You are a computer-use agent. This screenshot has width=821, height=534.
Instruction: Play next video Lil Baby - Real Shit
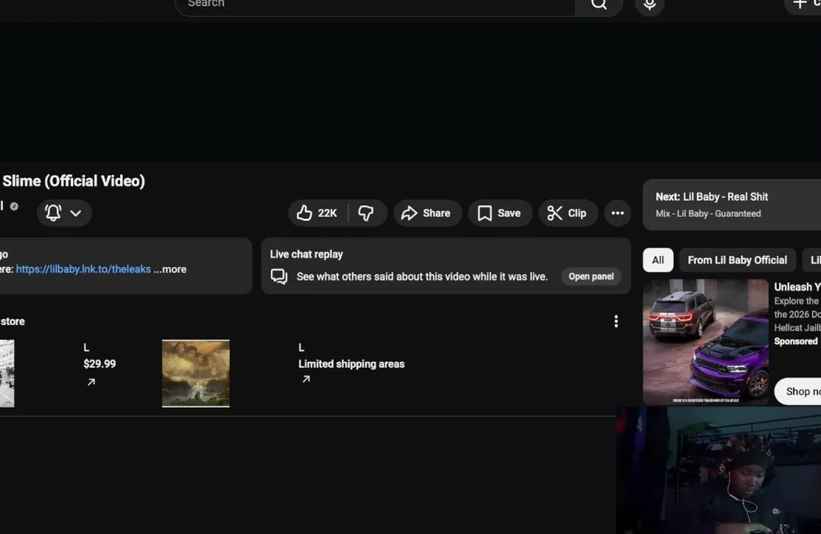(x=732, y=205)
